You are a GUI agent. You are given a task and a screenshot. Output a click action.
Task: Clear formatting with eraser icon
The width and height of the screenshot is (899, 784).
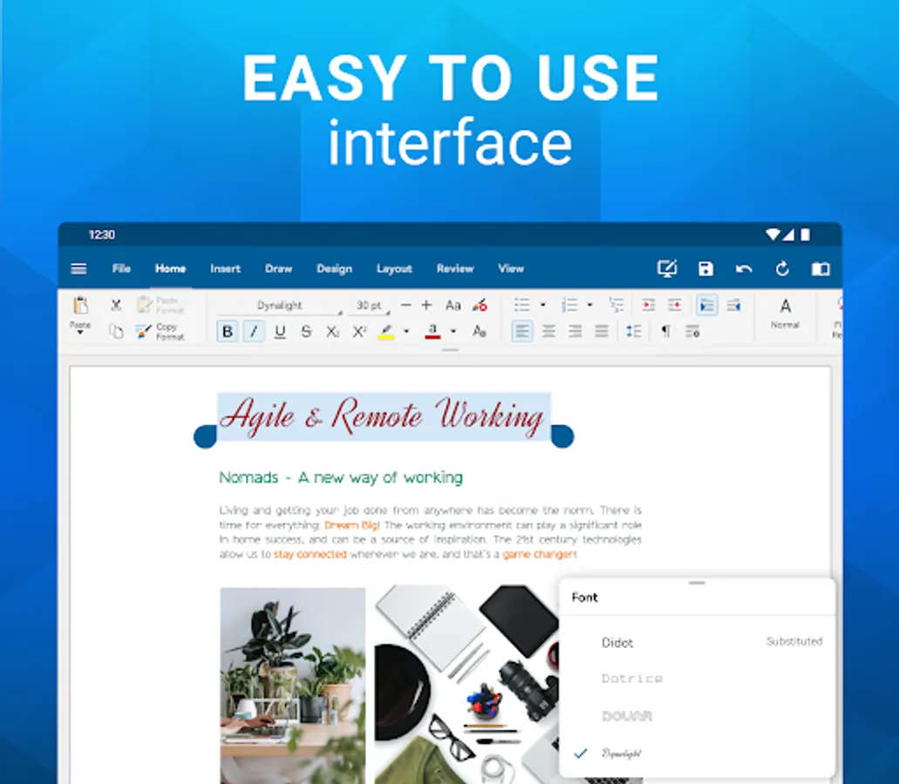(480, 305)
